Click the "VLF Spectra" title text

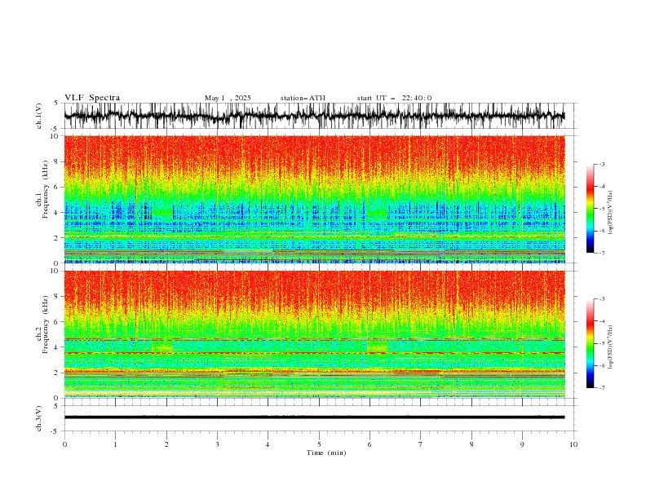pyautogui.click(x=92, y=98)
